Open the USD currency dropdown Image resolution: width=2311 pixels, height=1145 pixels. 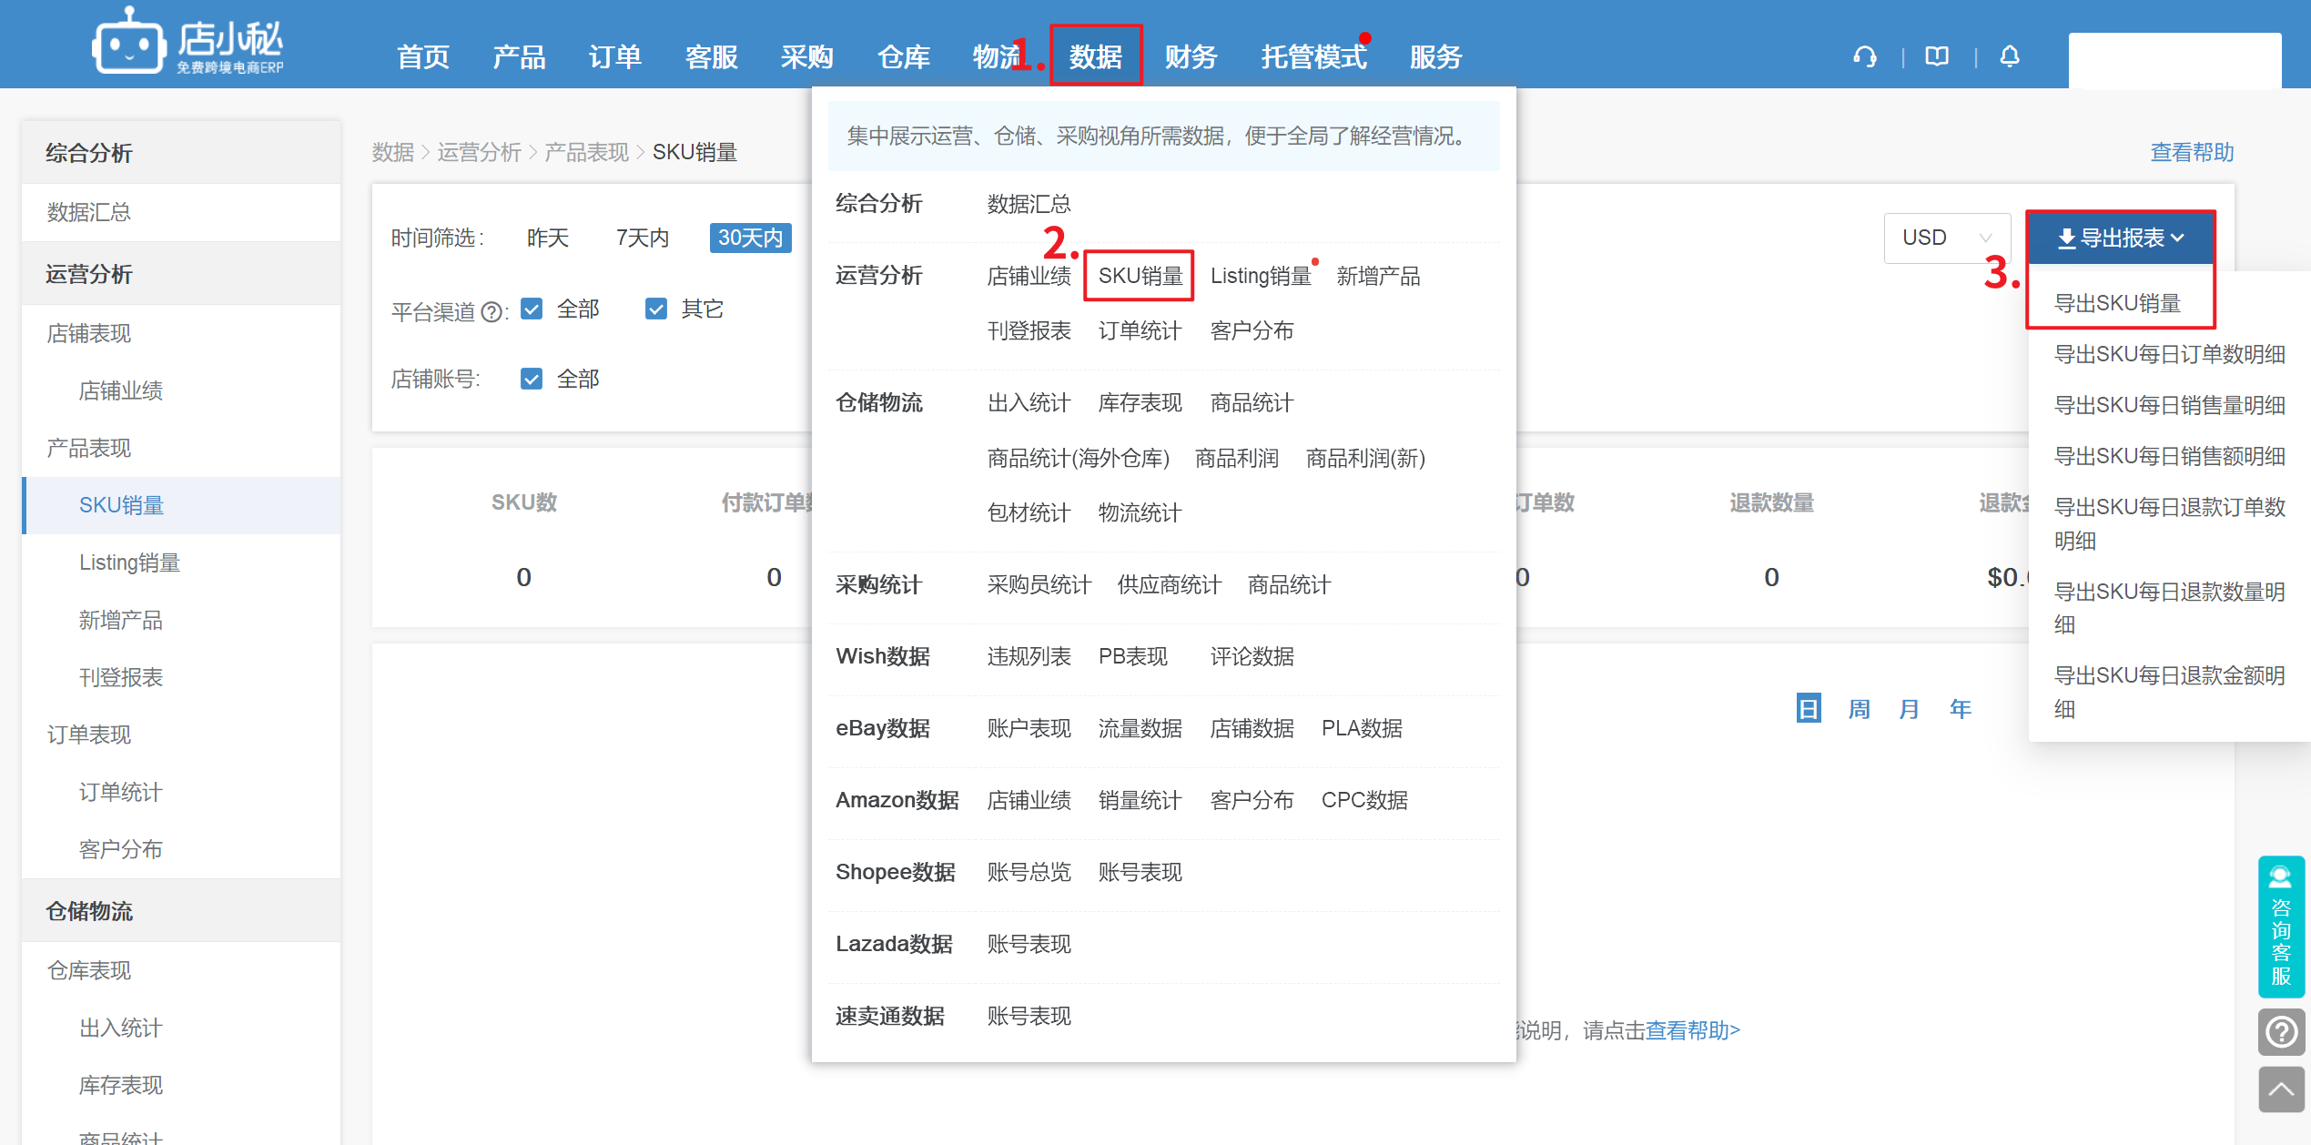point(1946,238)
